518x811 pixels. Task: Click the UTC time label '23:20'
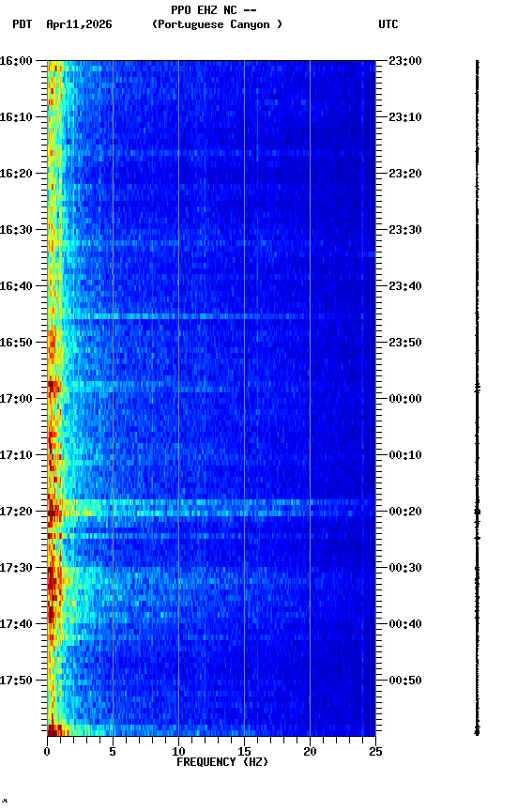point(405,174)
